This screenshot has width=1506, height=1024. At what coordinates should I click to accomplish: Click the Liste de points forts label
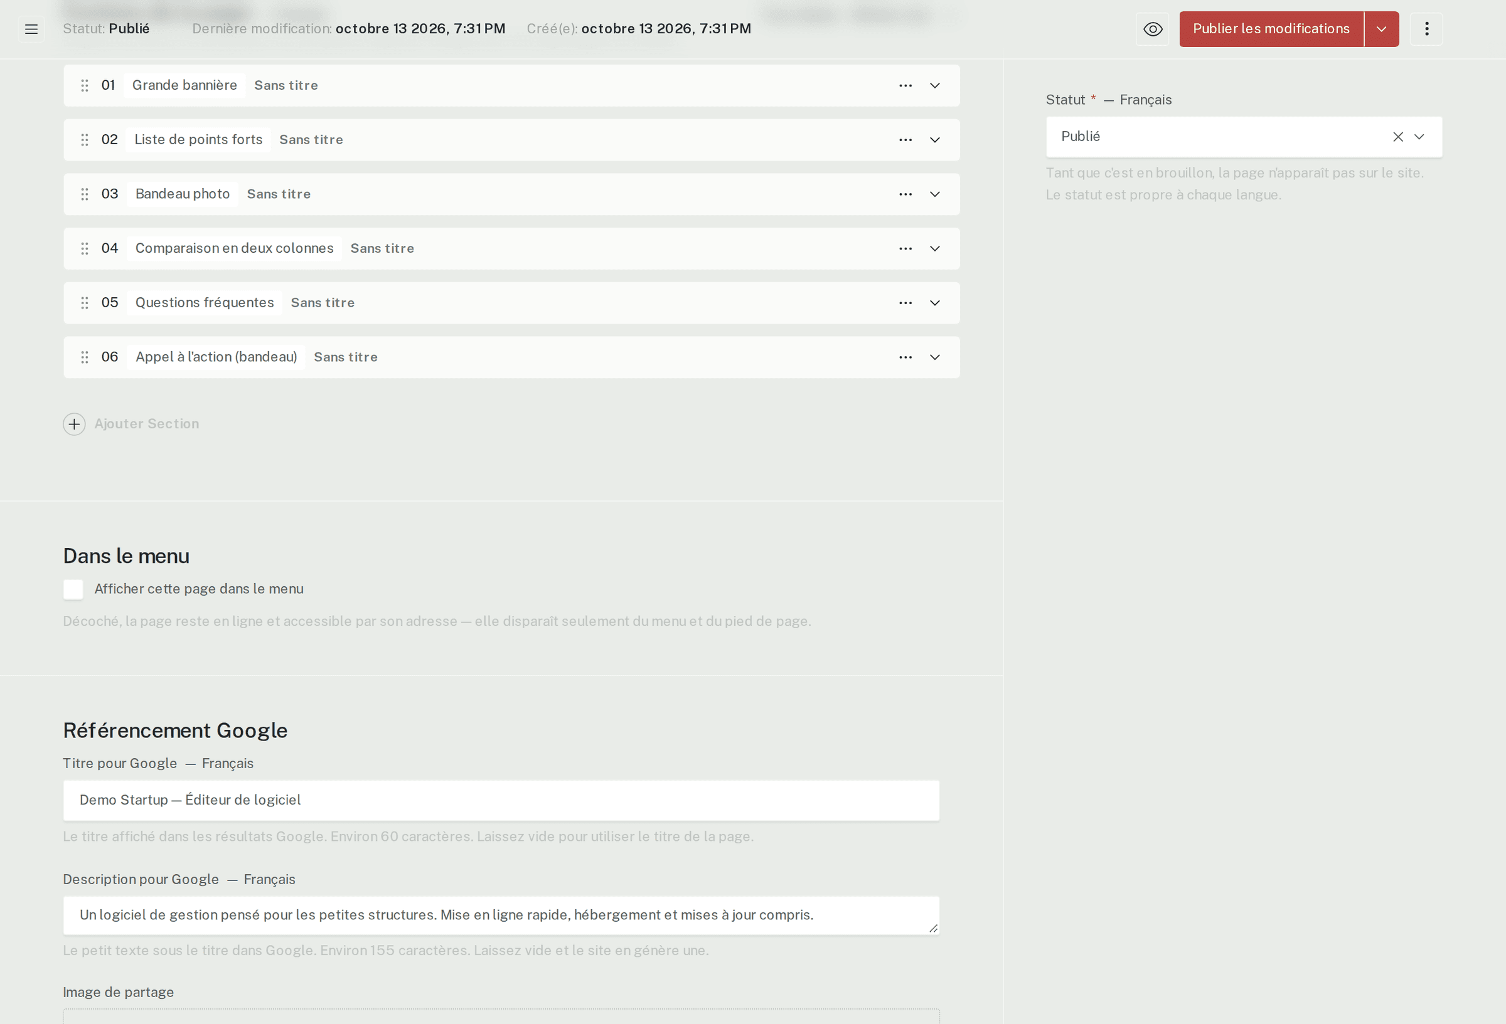(198, 140)
